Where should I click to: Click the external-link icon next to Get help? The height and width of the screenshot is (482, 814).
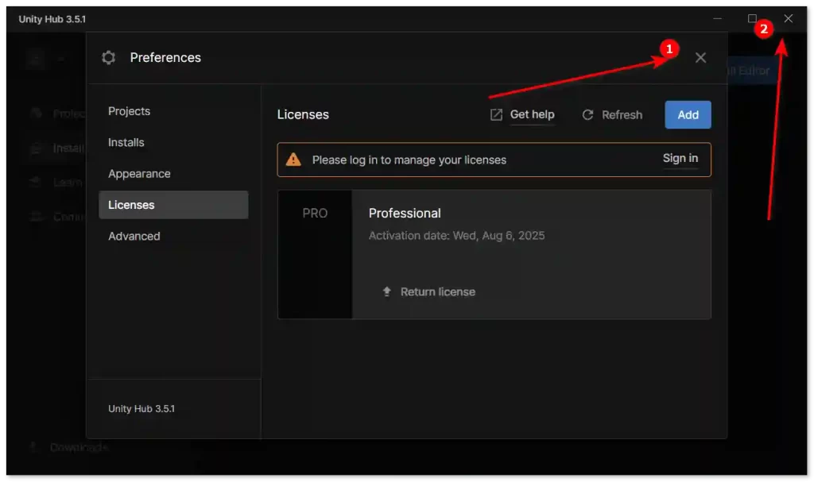coord(496,115)
